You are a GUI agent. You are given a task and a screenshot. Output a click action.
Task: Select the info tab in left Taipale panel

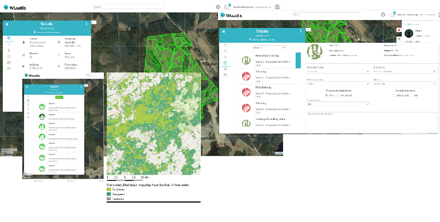pyautogui.click(x=9, y=38)
